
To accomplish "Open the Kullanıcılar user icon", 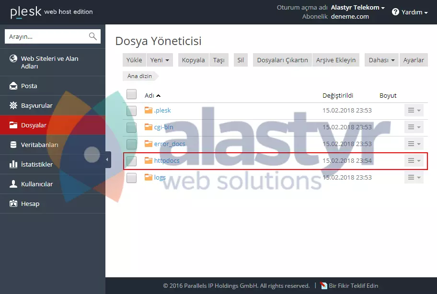I will point(14,184).
